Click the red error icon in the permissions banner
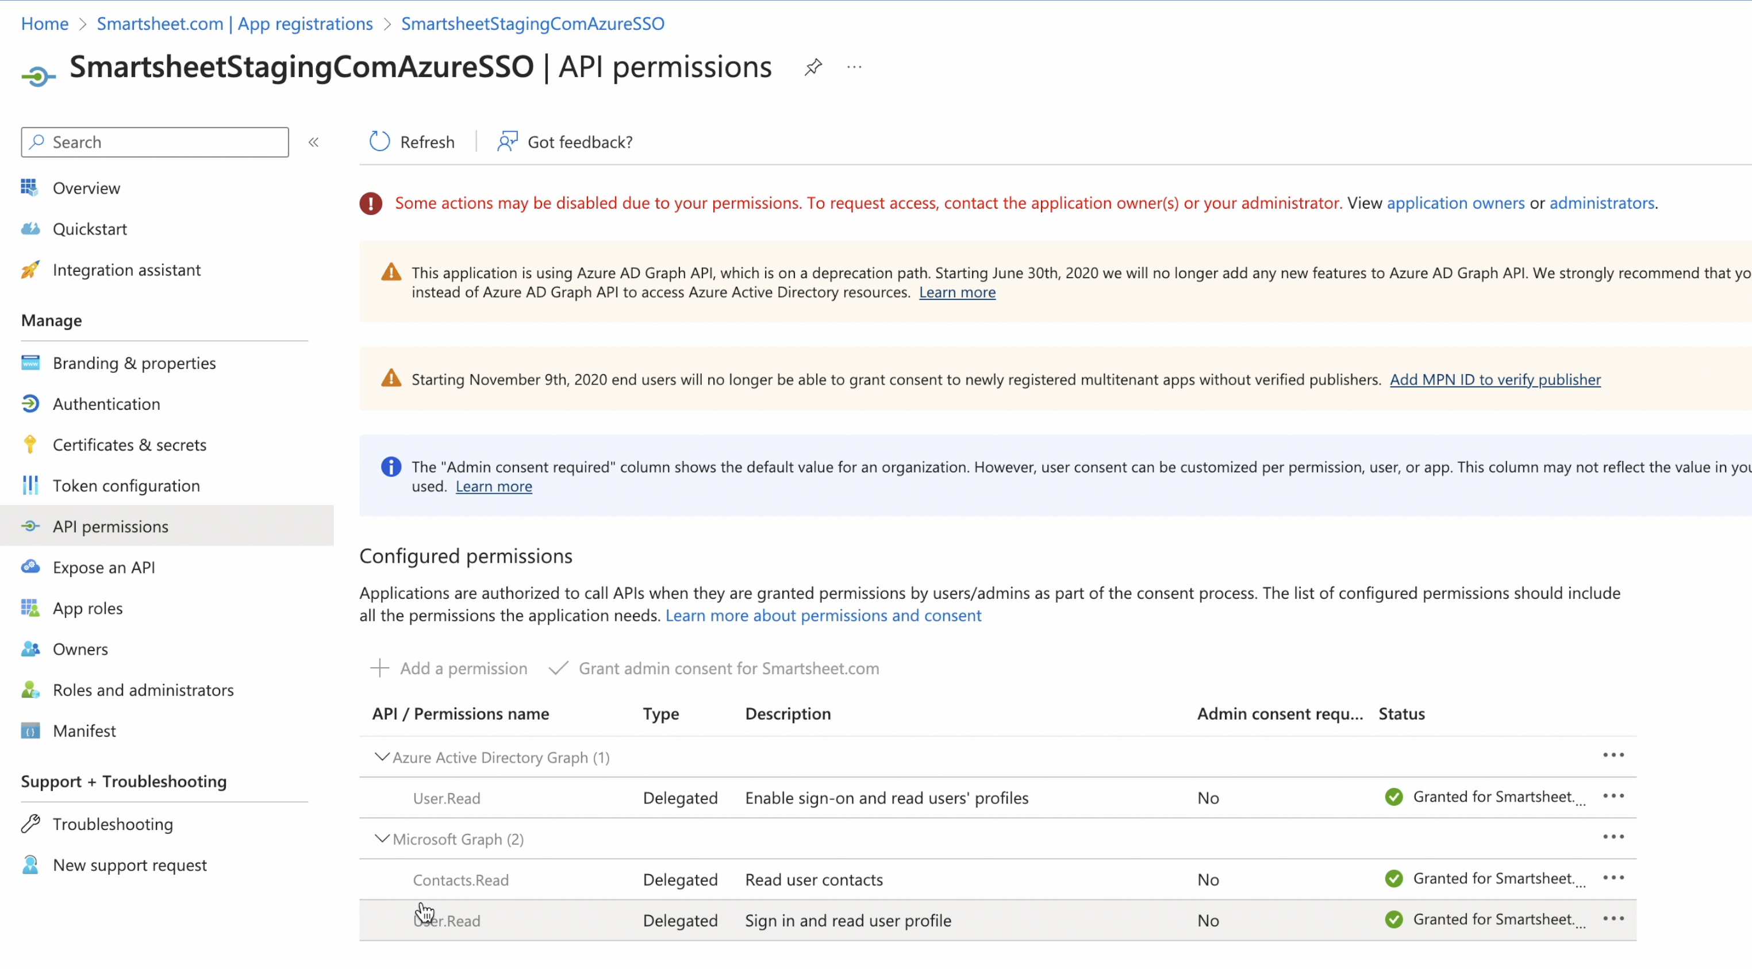Image resolution: width=1752 pixels, height=969 pixels. point(371,203)
